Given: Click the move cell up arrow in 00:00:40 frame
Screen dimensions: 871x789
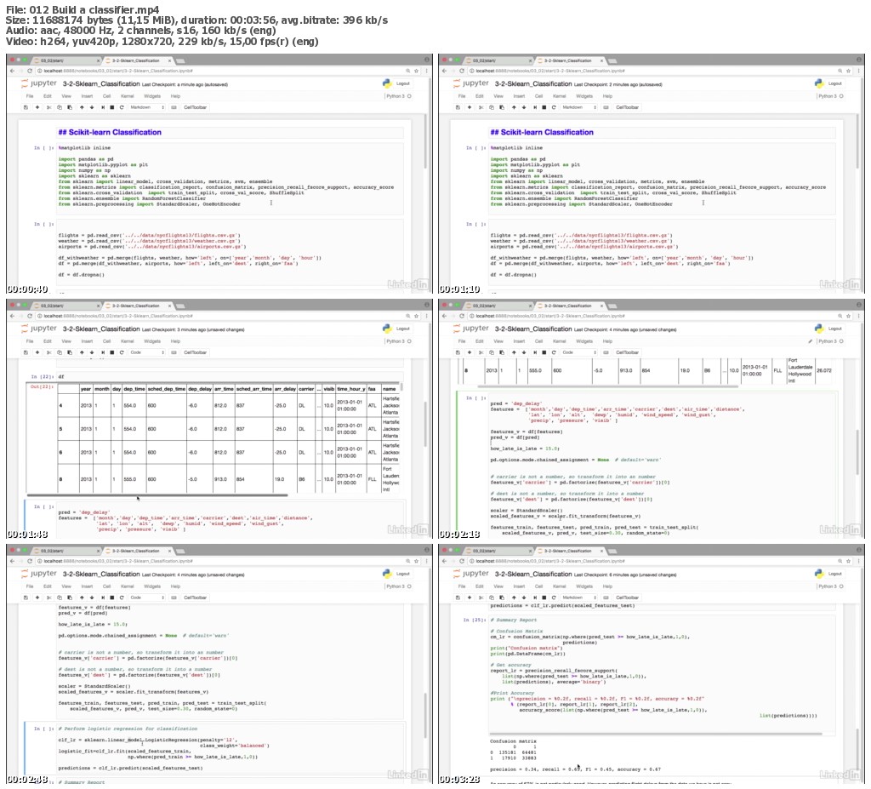Looking at the screenshot, I should tap(82, 107).
